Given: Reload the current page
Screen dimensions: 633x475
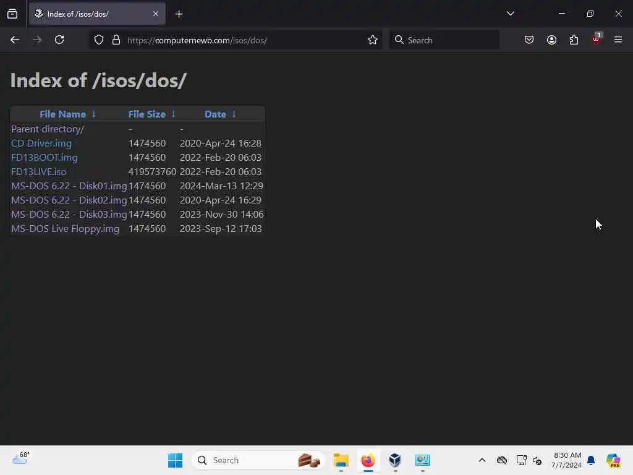Looking at the screenshot, I should click(x=59, y=40).
